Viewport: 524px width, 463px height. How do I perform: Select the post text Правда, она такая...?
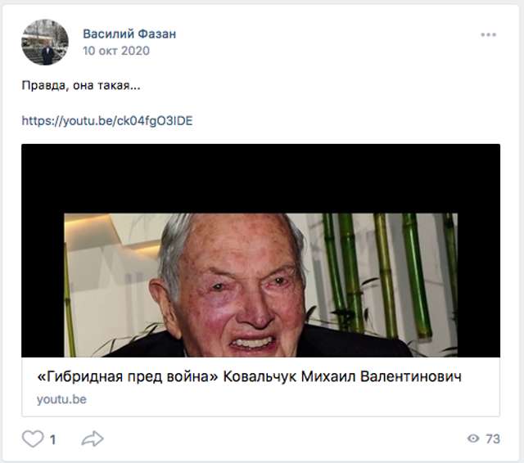coord(81,85)
